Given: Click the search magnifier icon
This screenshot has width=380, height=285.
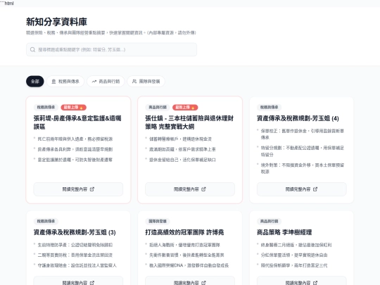Looking at the screenshot, I should pyautogui.click(x=32, y=50).
